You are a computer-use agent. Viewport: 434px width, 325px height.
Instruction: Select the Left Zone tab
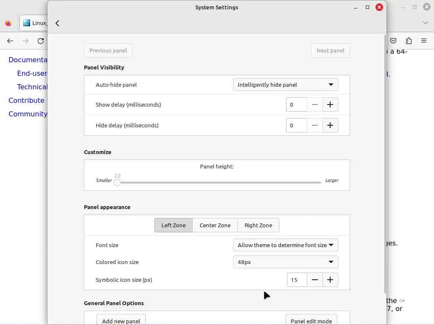click(x=173, y=225)
